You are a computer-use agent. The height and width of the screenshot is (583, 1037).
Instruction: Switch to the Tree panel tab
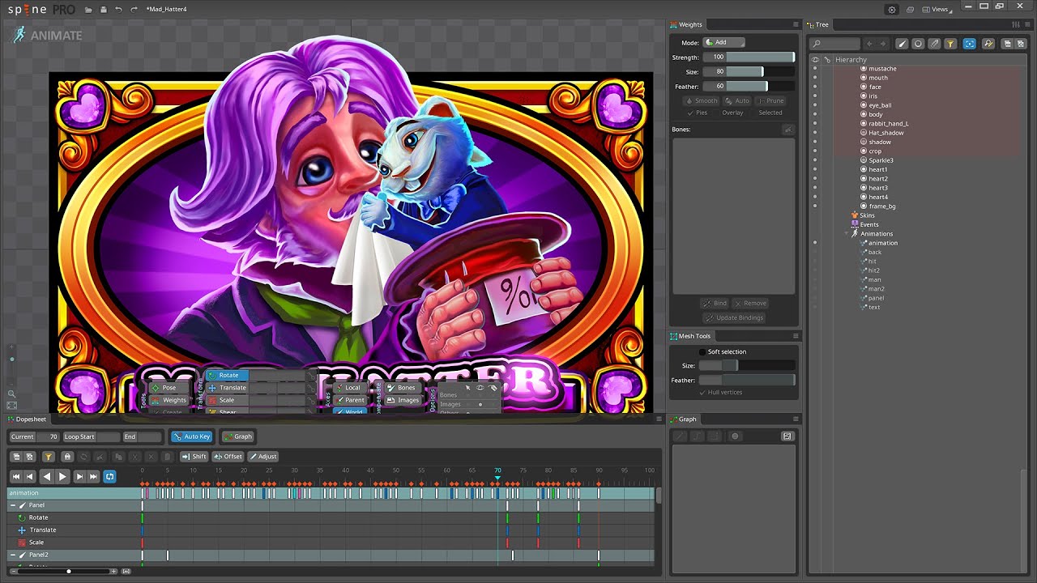tap(817, 25)
